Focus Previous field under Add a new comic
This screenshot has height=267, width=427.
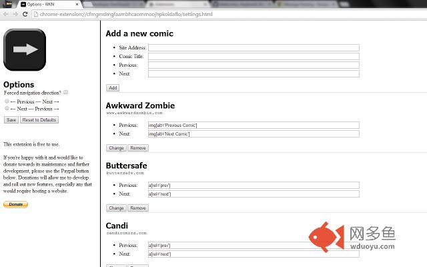coord(254,65)
